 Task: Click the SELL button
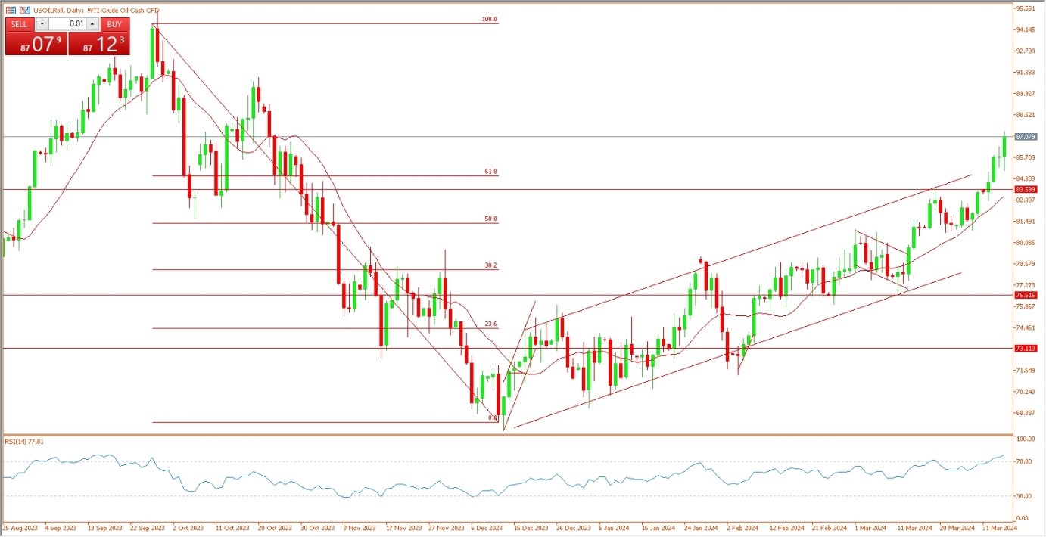pyautogui.click(x=20, y=24)
